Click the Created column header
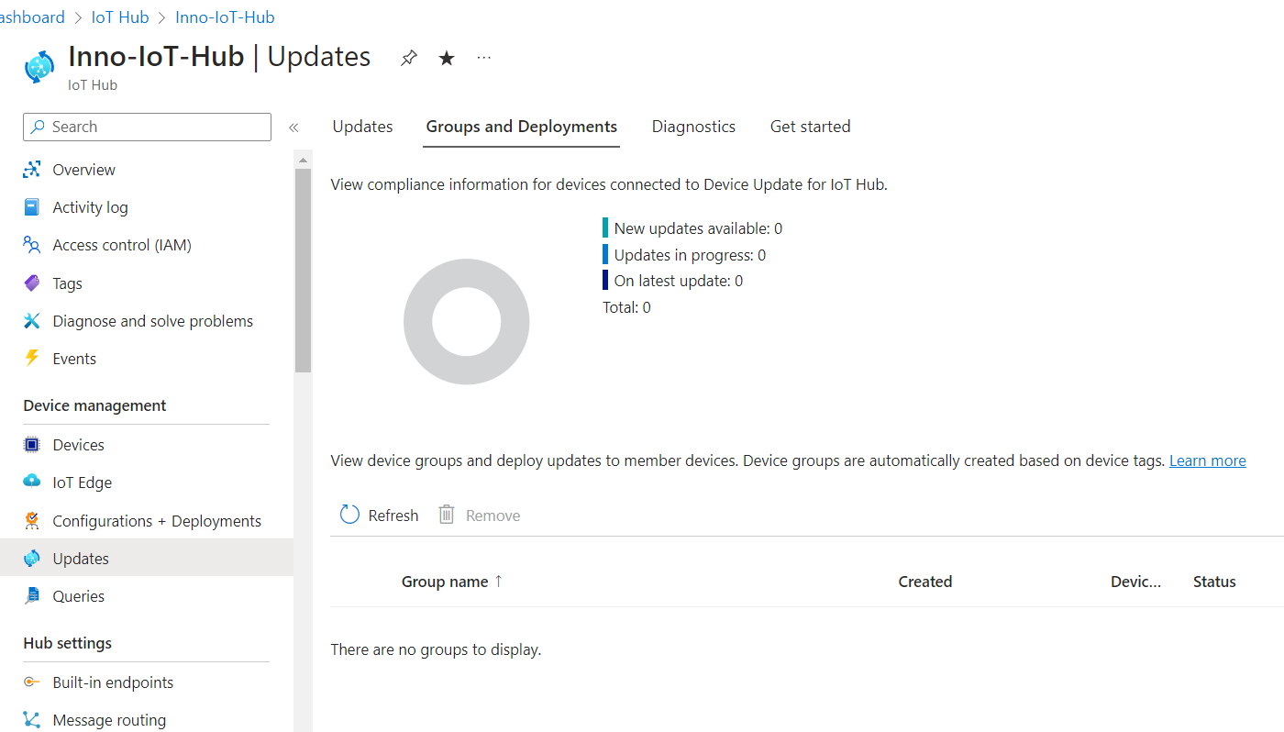The width and height of the screenshot is (1284, 732). tap(925, 582)
